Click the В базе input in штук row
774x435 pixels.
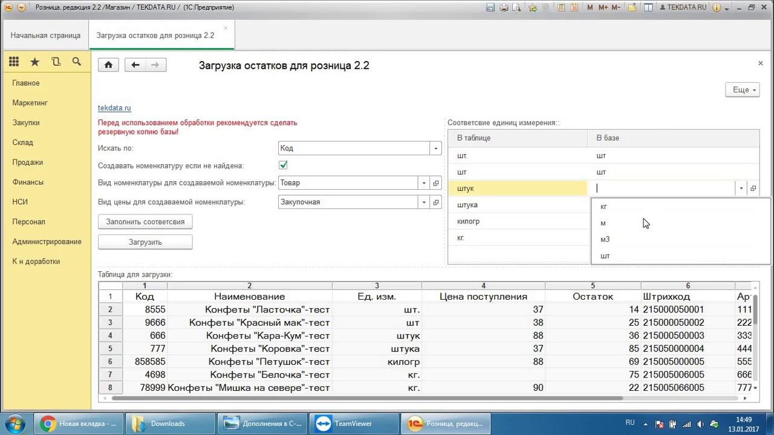click(664, 188)
